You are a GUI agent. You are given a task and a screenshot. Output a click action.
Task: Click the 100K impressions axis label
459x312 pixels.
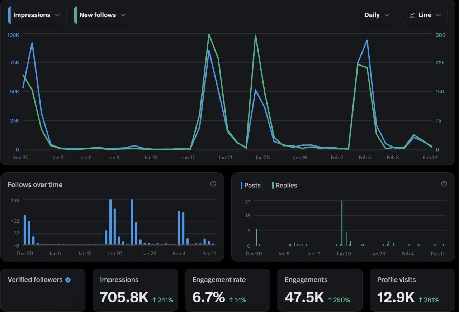pos(13,35)
